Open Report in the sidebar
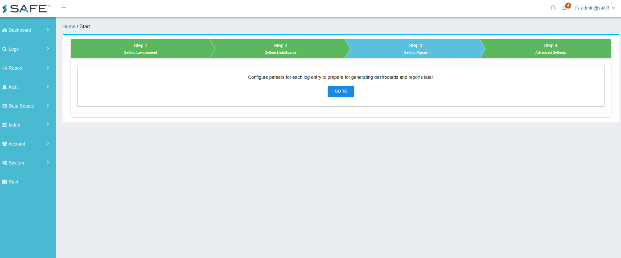The image size is (621, 258). coord(28,68)
